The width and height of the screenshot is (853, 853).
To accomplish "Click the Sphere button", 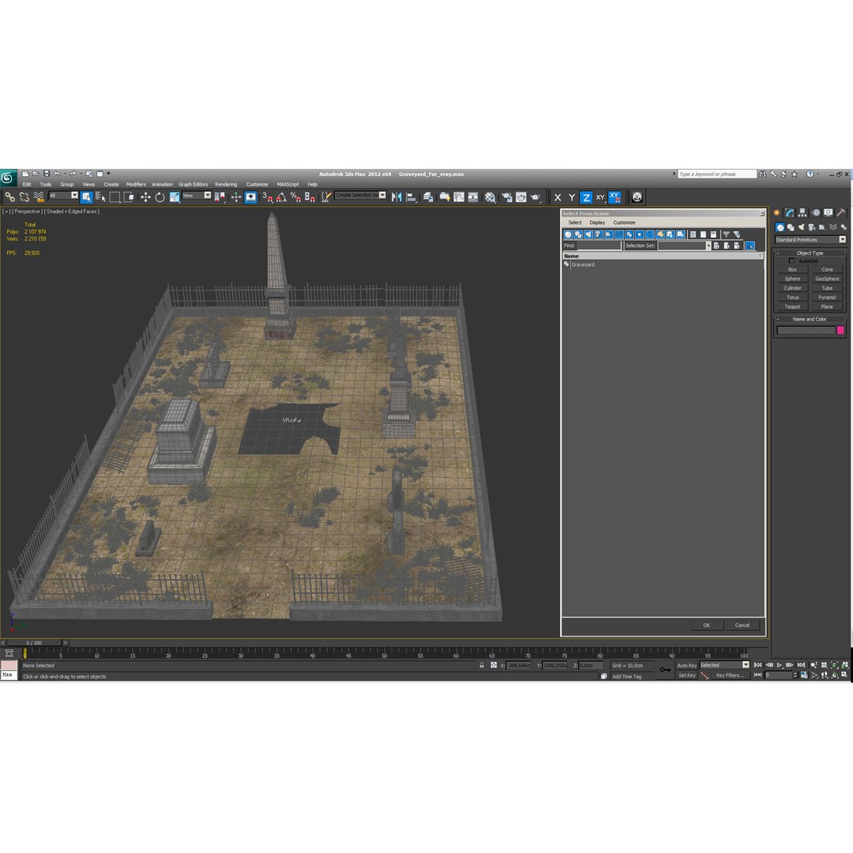I will click(792, 279).
